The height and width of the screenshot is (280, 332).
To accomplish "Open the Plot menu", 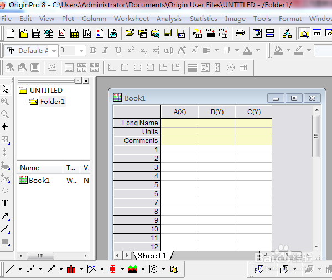I will pos(68,19).
